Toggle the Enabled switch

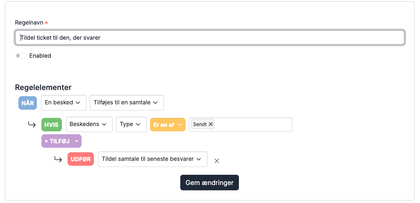coord(20,56)
